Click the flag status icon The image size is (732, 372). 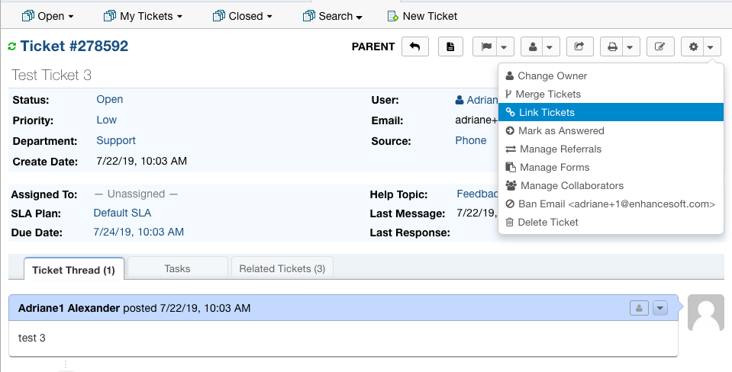[x=485, y=47]
